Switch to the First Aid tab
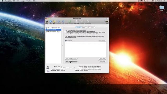Viewport: 167px width, 94px height. pyautogui.click(x=79, y=27)
